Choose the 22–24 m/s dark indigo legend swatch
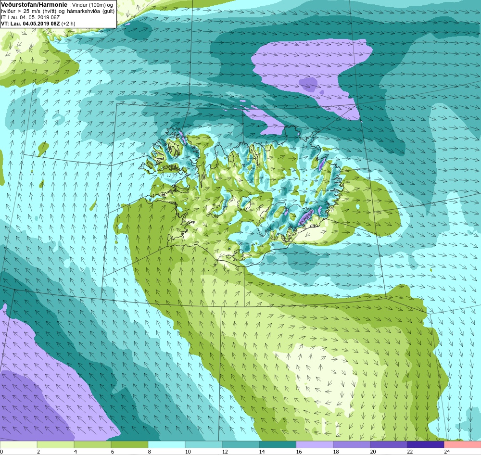This screenshot has width=481, height=455. 426,445
